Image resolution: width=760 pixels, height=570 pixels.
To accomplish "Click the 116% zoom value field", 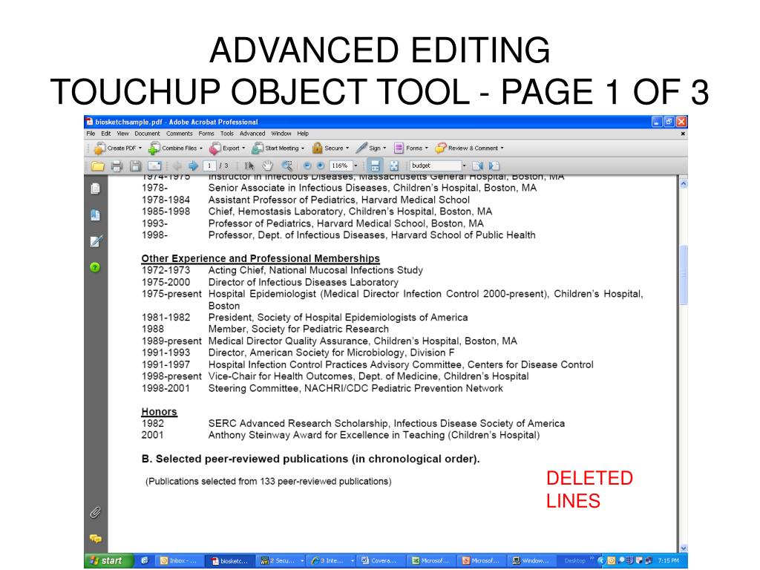I will tap(341, 166).
